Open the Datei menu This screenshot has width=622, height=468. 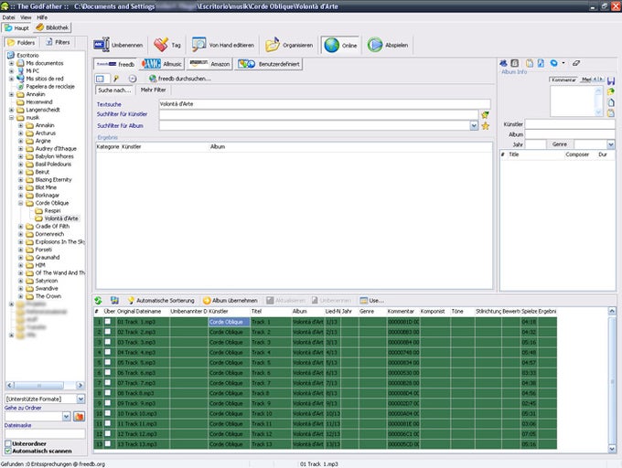coord(8,17)
